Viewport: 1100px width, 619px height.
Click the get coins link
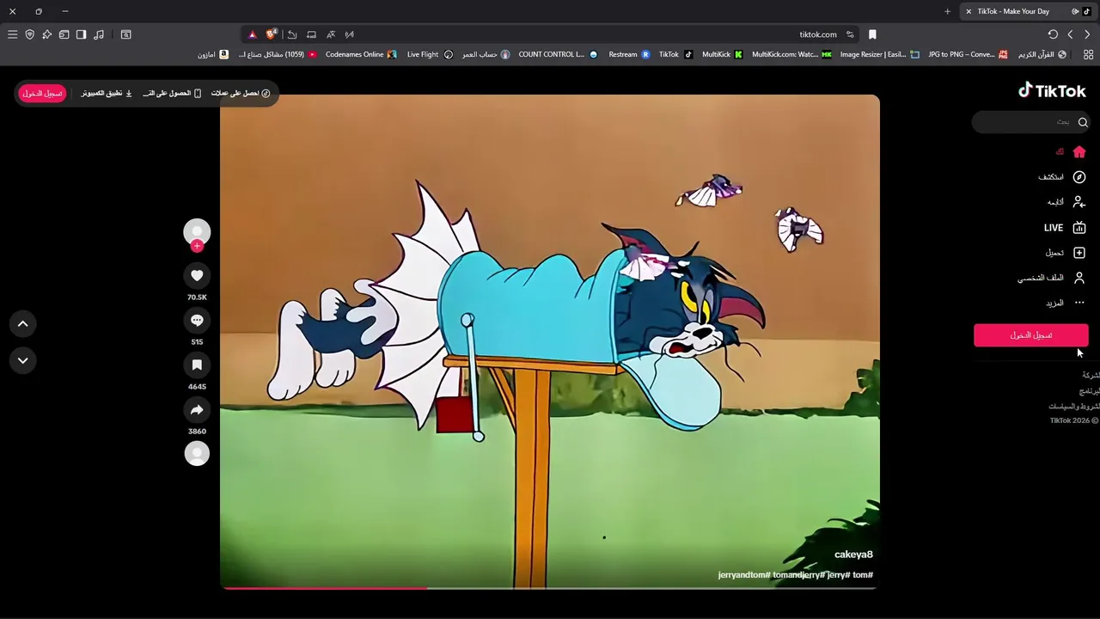pos(241,93)
